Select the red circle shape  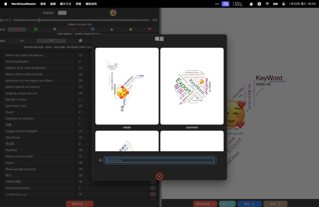(x=17, y=30)
